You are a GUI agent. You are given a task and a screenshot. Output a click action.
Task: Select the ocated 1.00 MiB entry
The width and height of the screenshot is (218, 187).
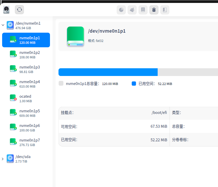point(26,99)
